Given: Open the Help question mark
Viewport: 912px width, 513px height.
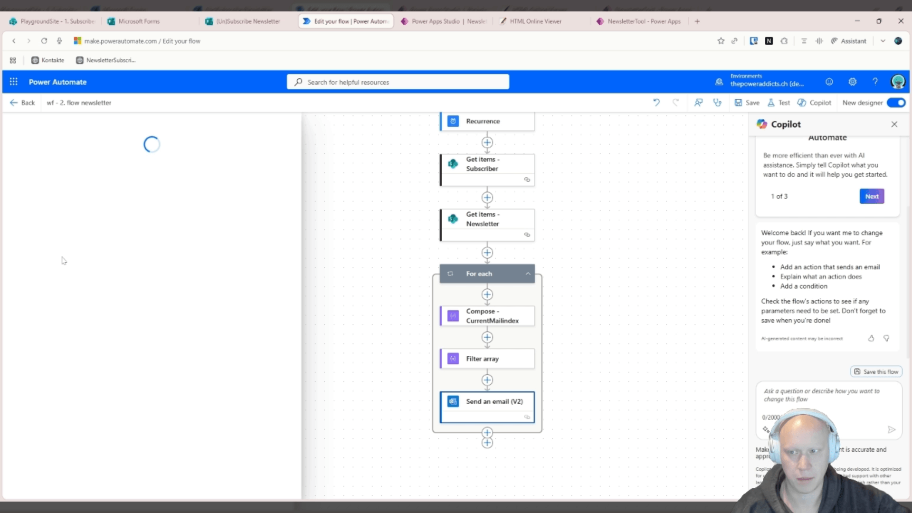Looking at the screenshot, I should [x=875, y=82].
